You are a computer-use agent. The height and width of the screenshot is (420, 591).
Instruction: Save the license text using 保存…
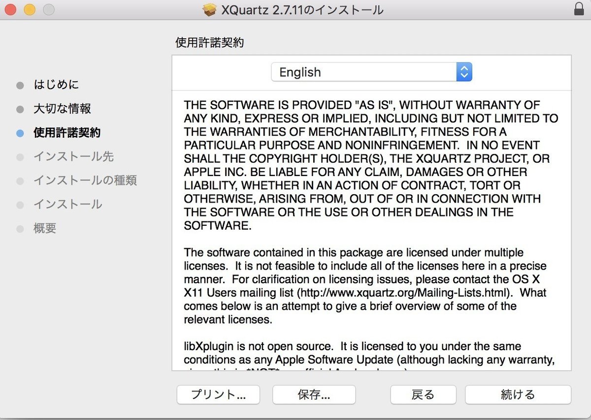tap(314, 394)
